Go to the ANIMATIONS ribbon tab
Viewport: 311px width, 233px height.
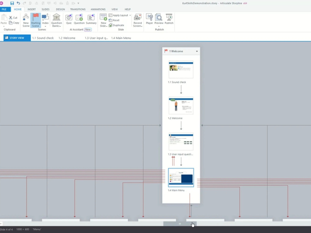tap(98, 9)
